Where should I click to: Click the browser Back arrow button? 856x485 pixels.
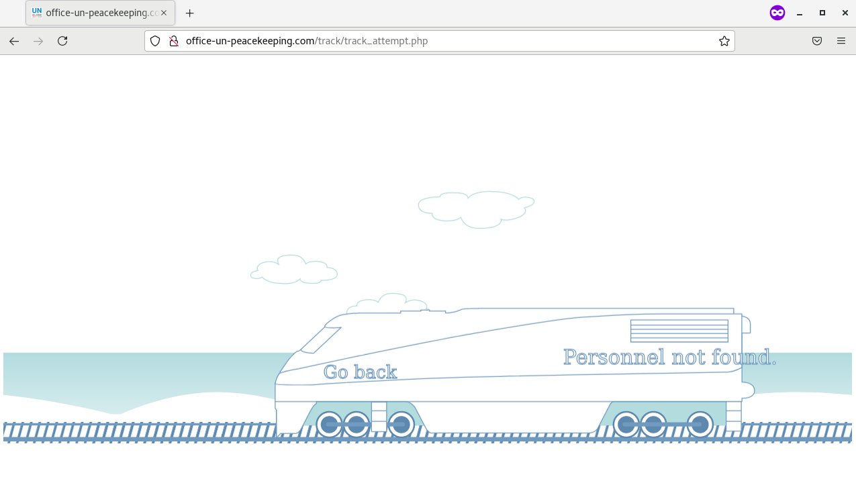(14, 41)
